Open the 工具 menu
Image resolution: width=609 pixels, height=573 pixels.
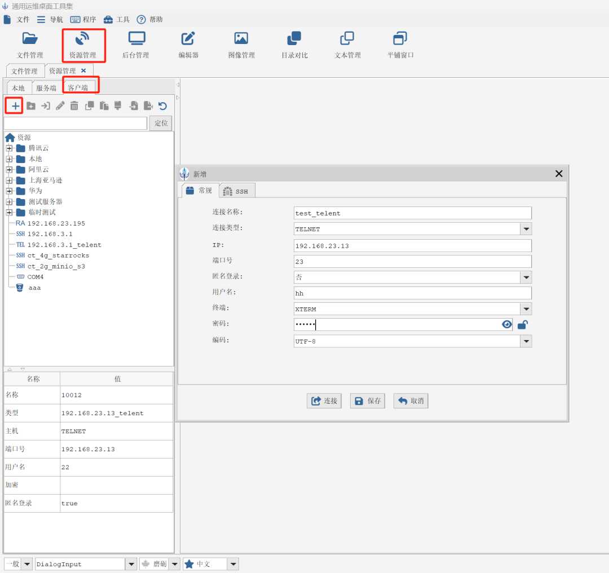(x=117, y=19)
